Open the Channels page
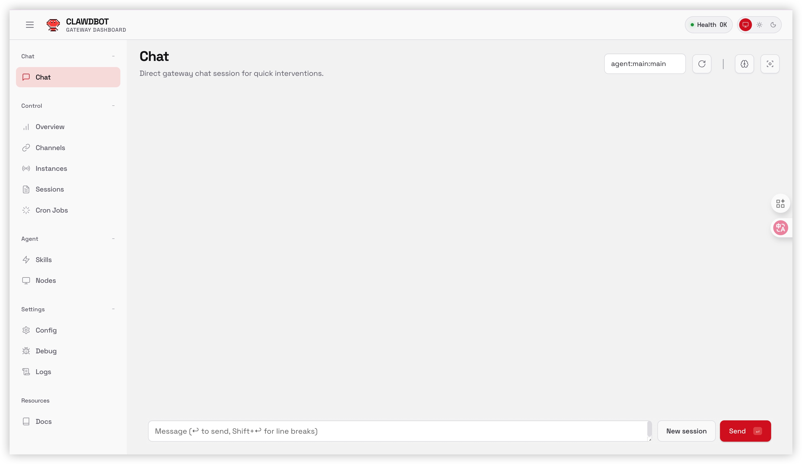 [50, 148]
